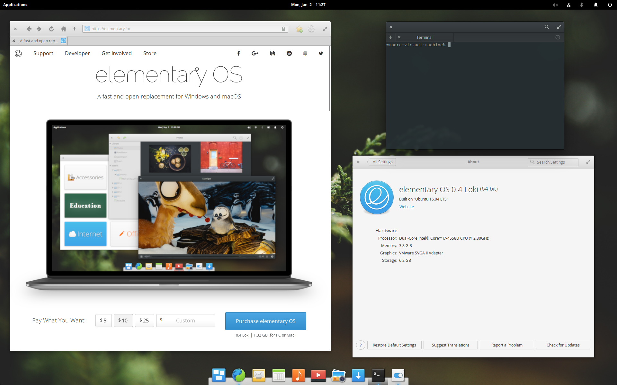
Task: Add a new Terminal tab
Action: coord(390,37)
